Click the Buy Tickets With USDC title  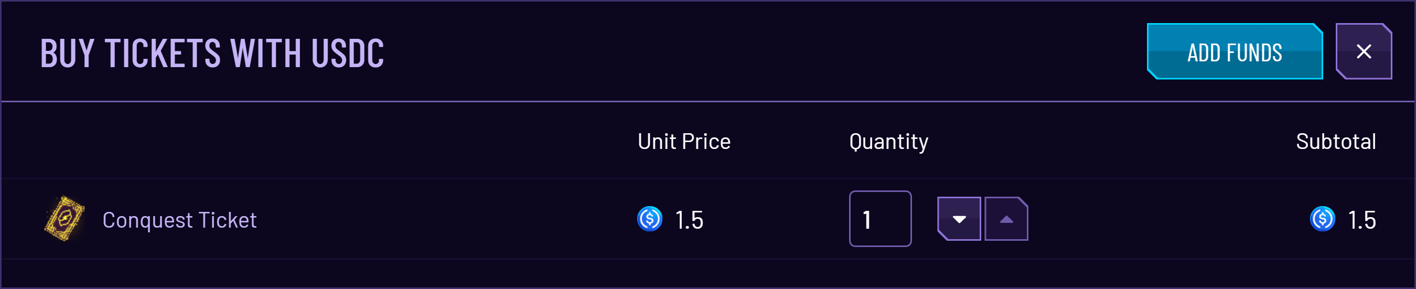point(212,53)
